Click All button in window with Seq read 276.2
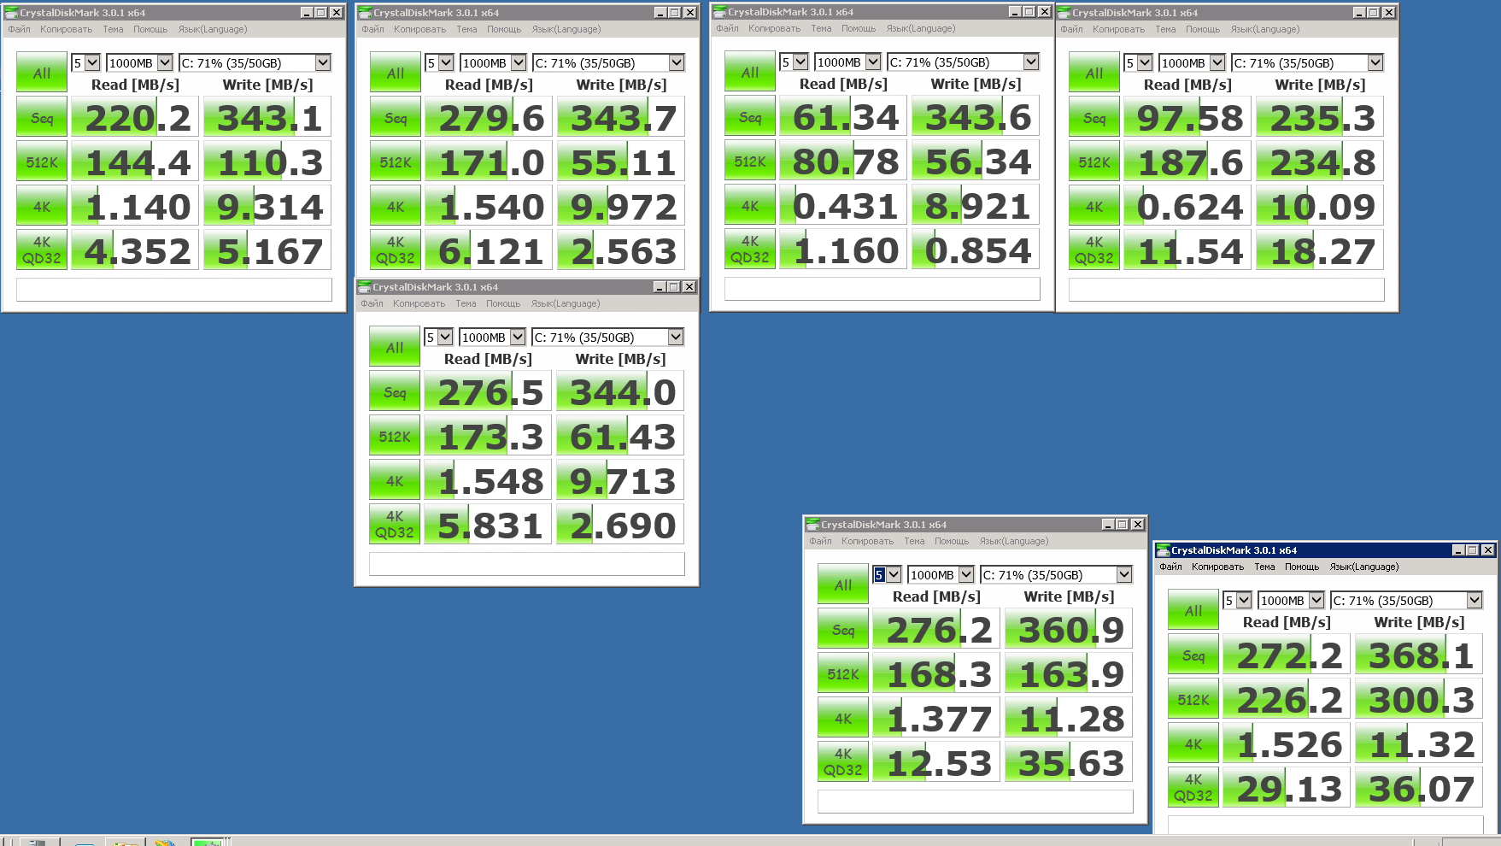The image size is (1501, 846). 843,585
